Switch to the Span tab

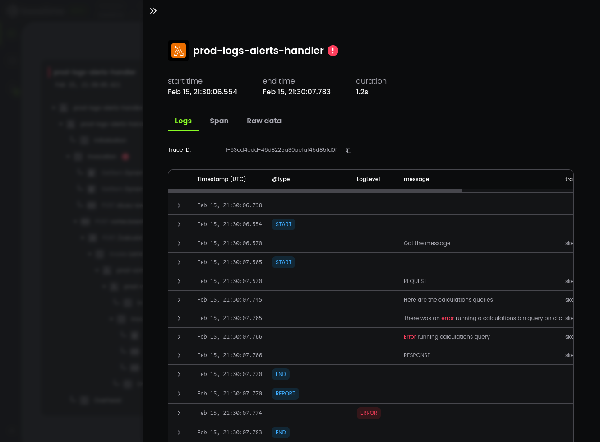tap(219, 121)
